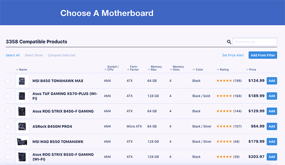Sort by the Name column header
This screenshot has height=165, width=285.
[x=21, y=69]
